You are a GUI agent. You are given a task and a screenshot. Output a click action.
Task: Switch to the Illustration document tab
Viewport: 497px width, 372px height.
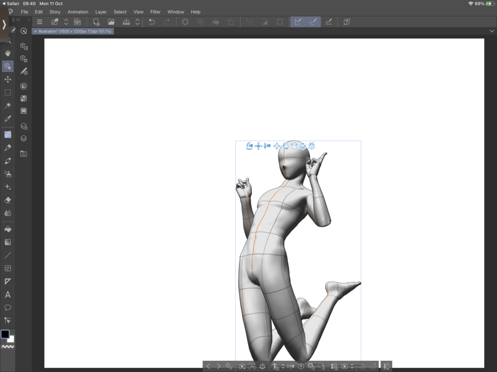point(73,32)
